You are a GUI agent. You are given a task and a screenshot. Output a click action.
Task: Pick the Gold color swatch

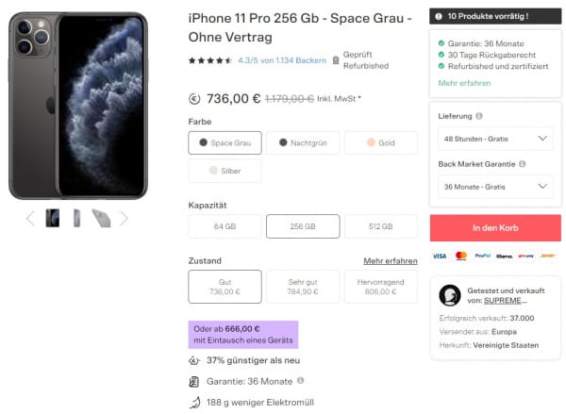click(x=380, y=143)
